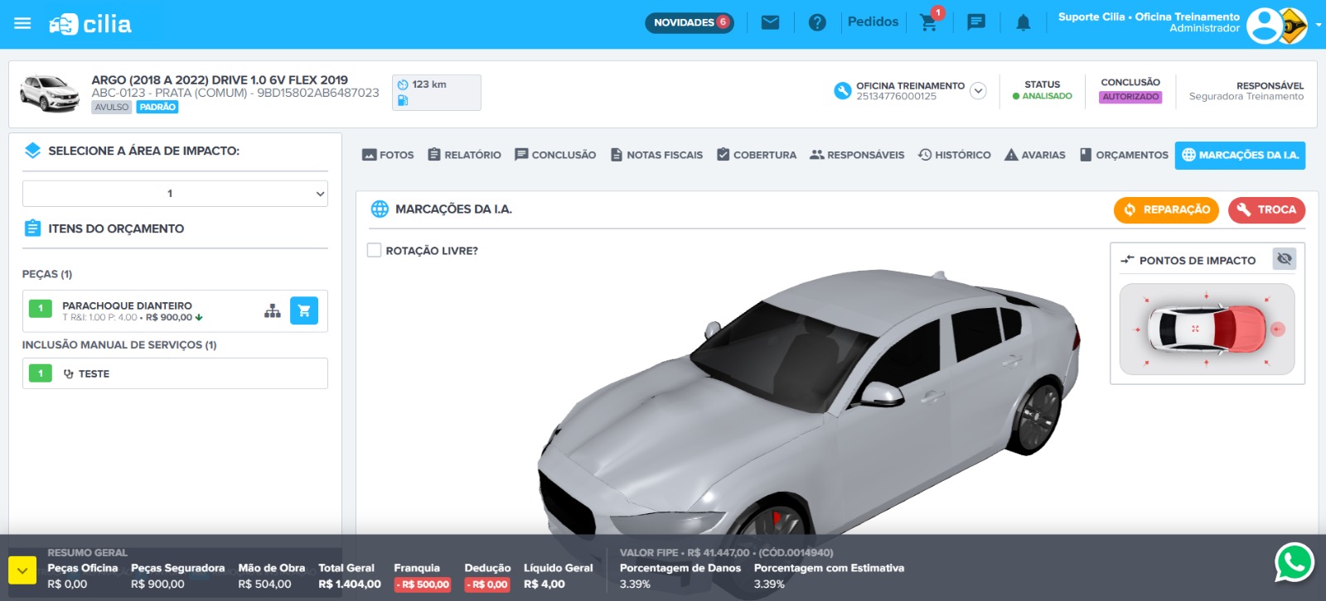1326x601 pixels.
Task: Open the hamburger navigation menu
Action: [22, 23]
